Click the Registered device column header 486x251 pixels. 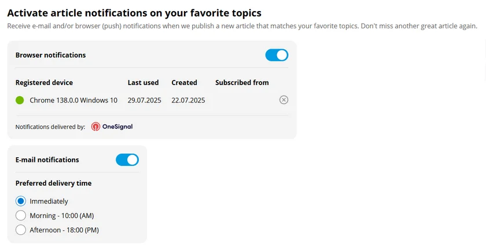click(44, 83)
